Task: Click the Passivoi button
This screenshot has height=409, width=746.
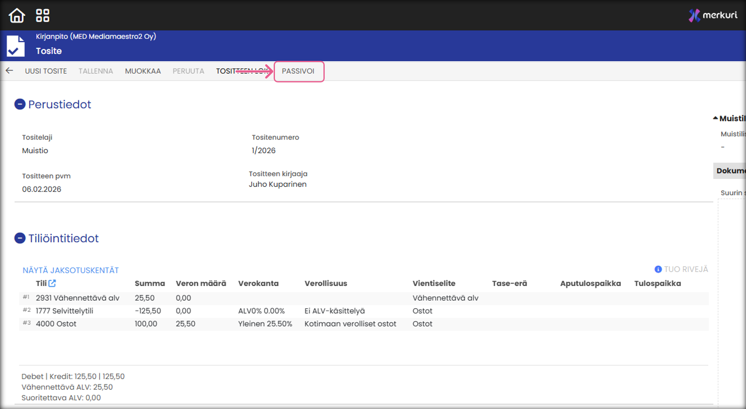Action: click(298, 71)
